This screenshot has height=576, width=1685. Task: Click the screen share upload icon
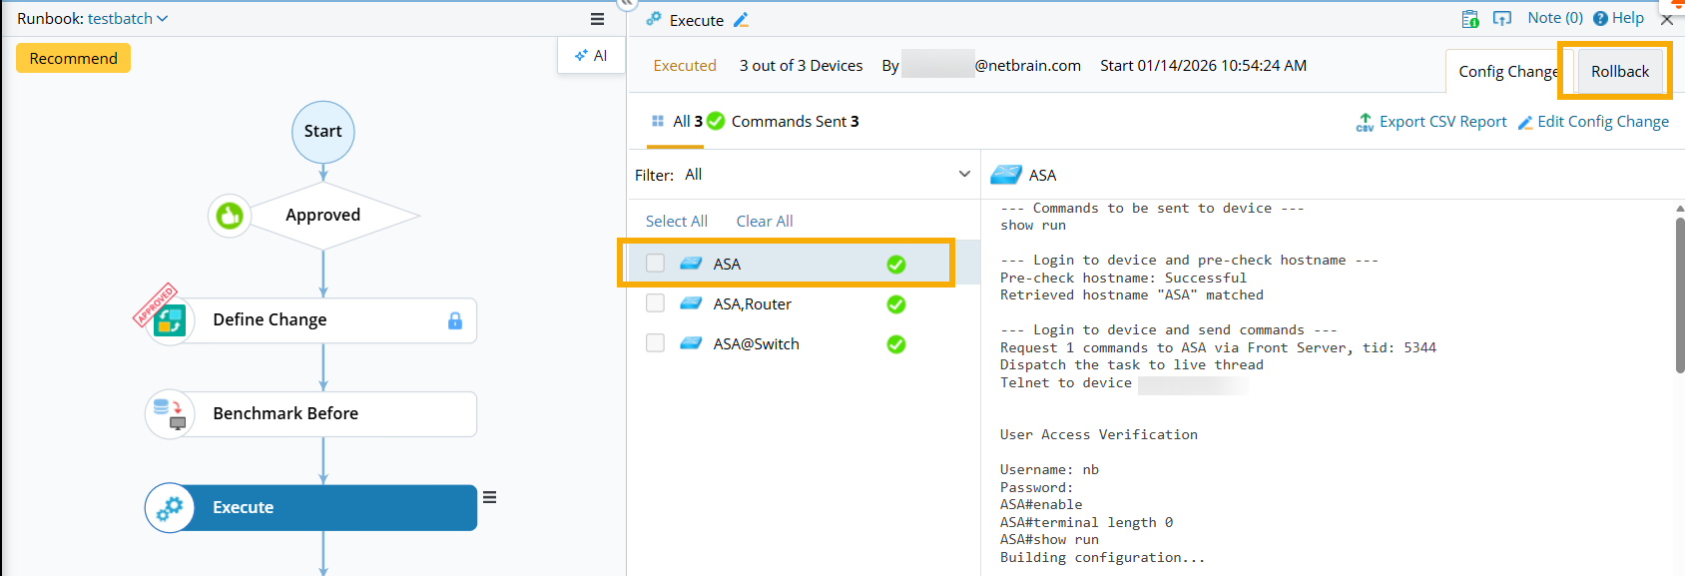pyautogui.click(x=1501, y=19)
